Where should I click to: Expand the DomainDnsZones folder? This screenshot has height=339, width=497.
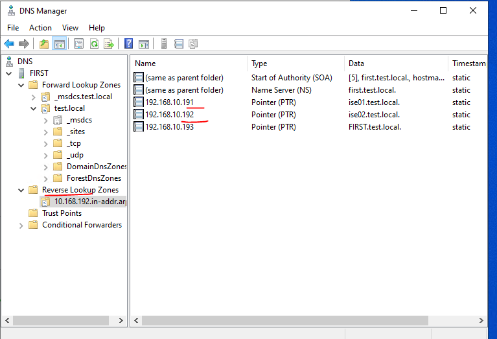coord(45,167)
